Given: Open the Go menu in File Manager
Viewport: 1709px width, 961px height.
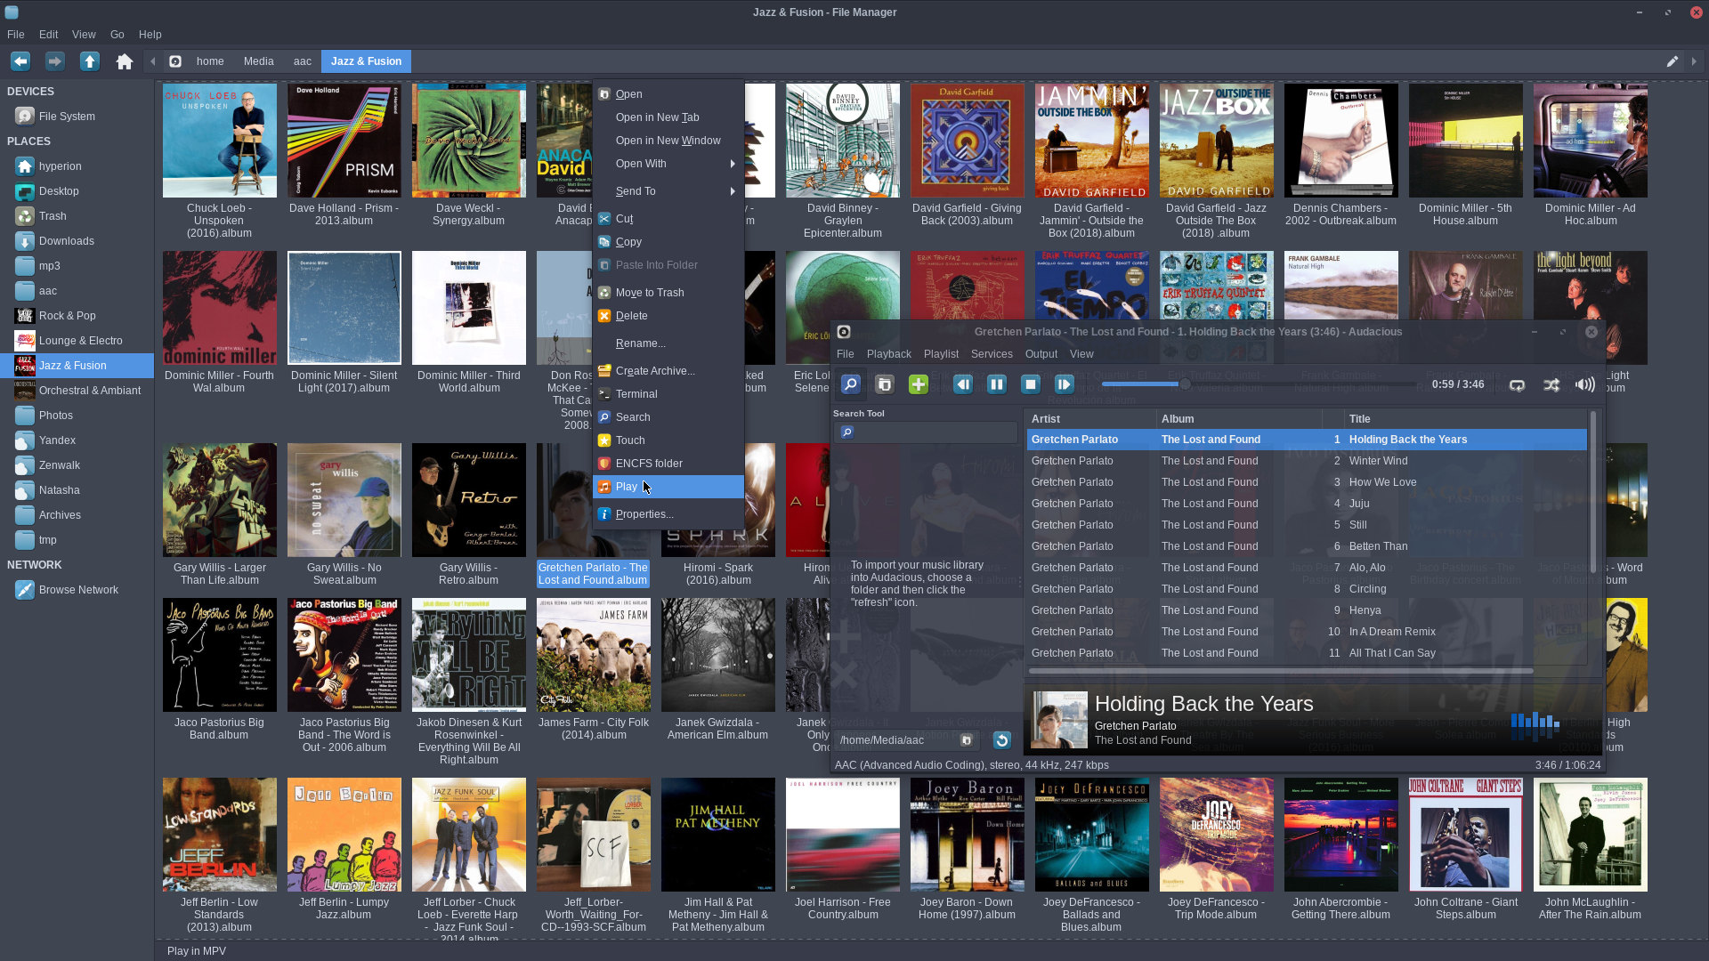Looking at the screenshot, I should 117,35.
